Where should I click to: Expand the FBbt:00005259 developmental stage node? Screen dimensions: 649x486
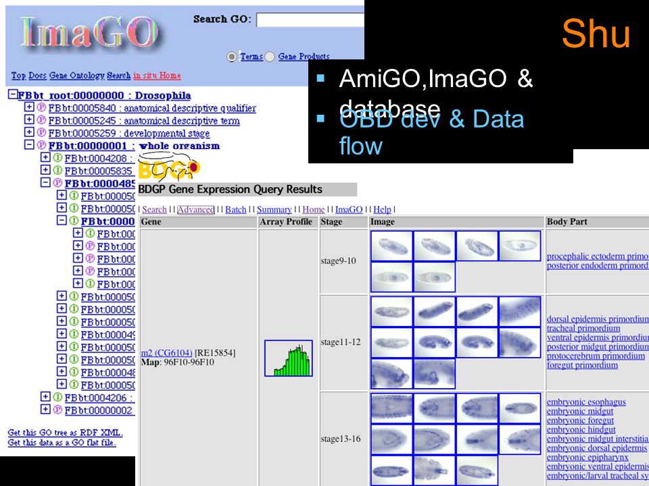(x=29, y=132)
